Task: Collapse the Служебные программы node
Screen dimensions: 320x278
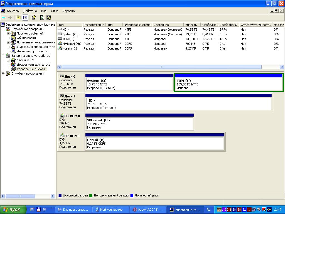Action: click(x=3, y=29)
